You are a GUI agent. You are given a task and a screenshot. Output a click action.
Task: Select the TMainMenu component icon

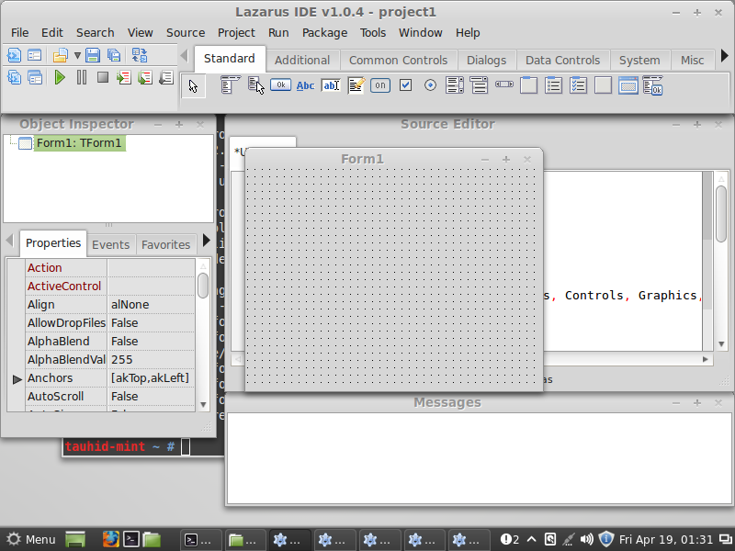tap(231, 85)
